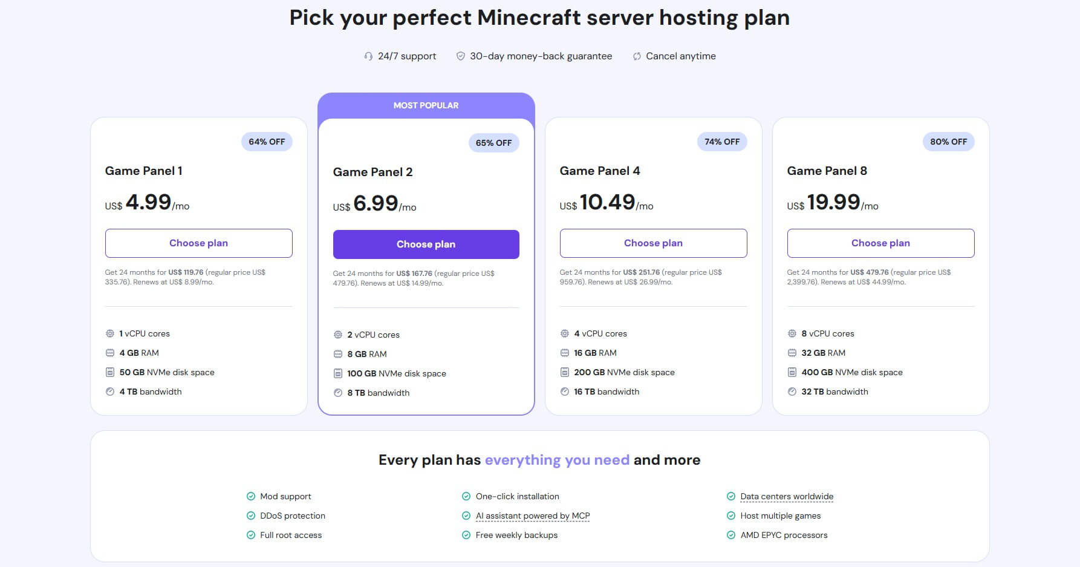Open the Data centers worldwide link

pos(786,496)
